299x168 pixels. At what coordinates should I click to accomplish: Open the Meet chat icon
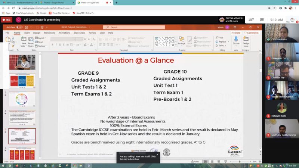pyautogui.click(x=262, y=20)
